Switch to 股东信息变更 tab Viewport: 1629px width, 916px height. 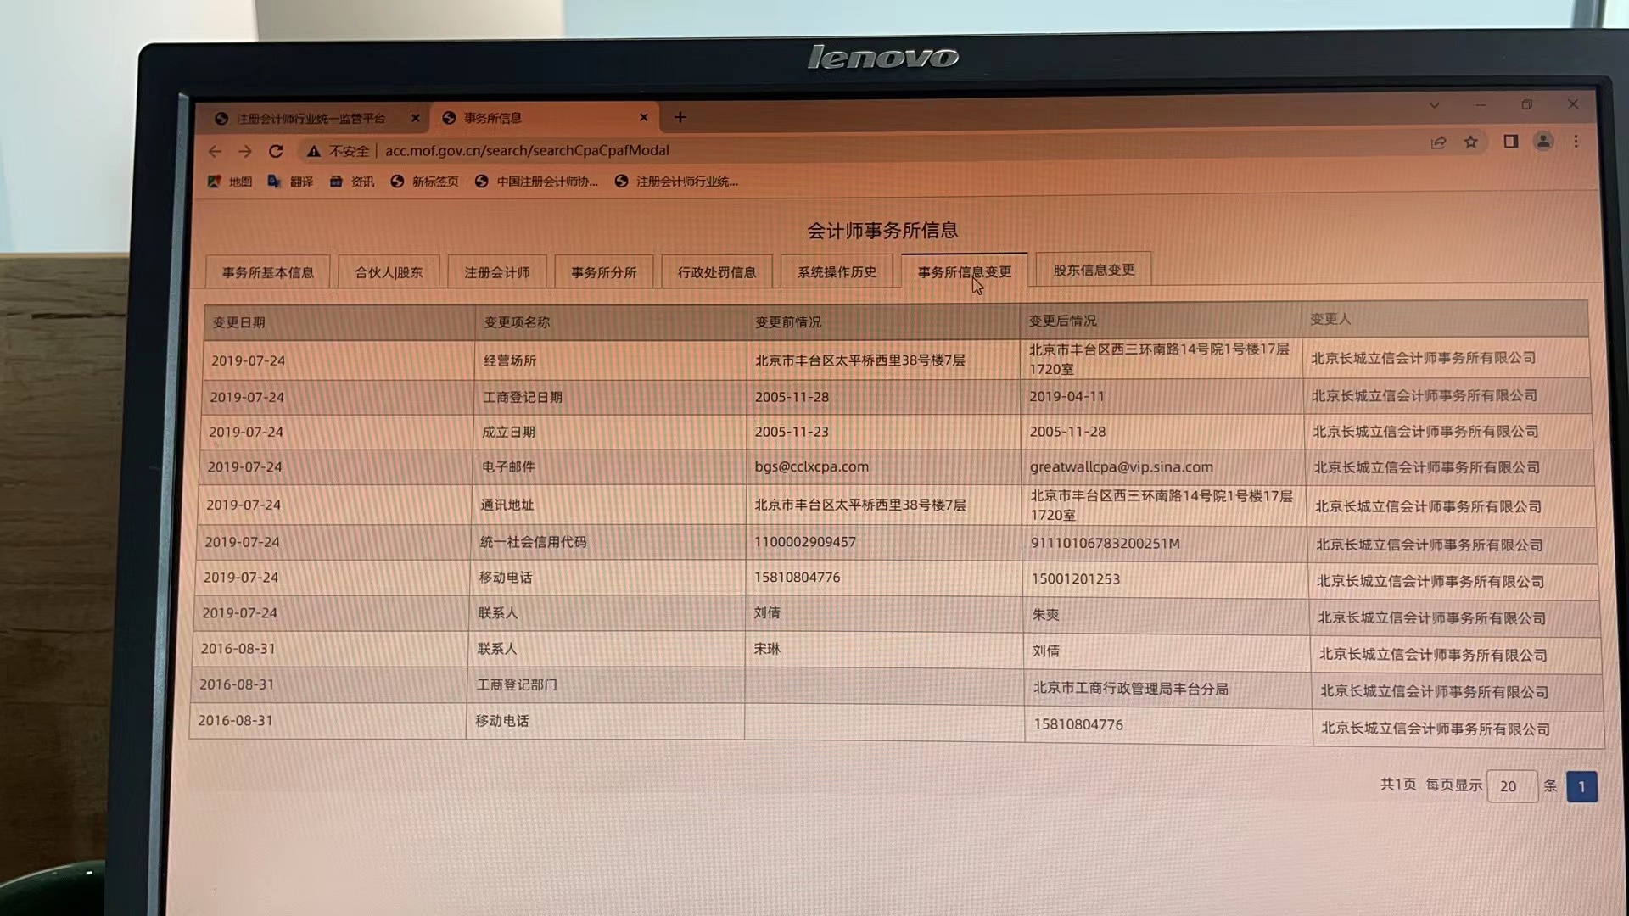(x=1093, y=270)
